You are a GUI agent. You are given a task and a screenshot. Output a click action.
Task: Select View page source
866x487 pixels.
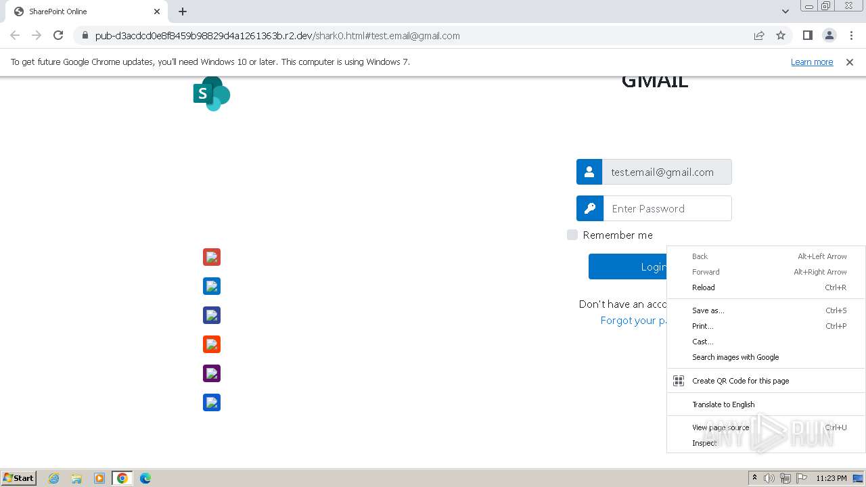(x=766, y=427)
